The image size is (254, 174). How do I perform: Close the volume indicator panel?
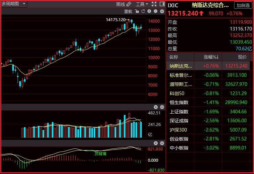pyautogui.click(x=156, y=107)
